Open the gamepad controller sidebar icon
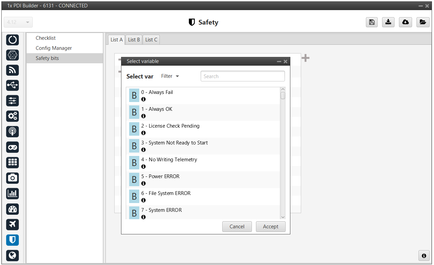Screen dimensions: 434x265 (x=12, y=147)
